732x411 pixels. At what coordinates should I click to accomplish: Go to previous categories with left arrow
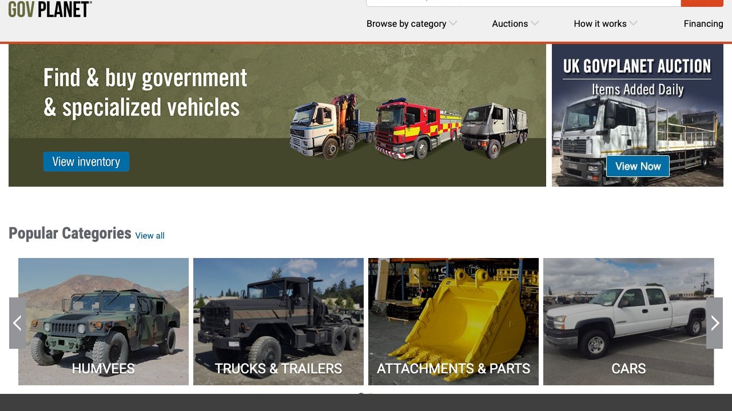coord(17,323)
